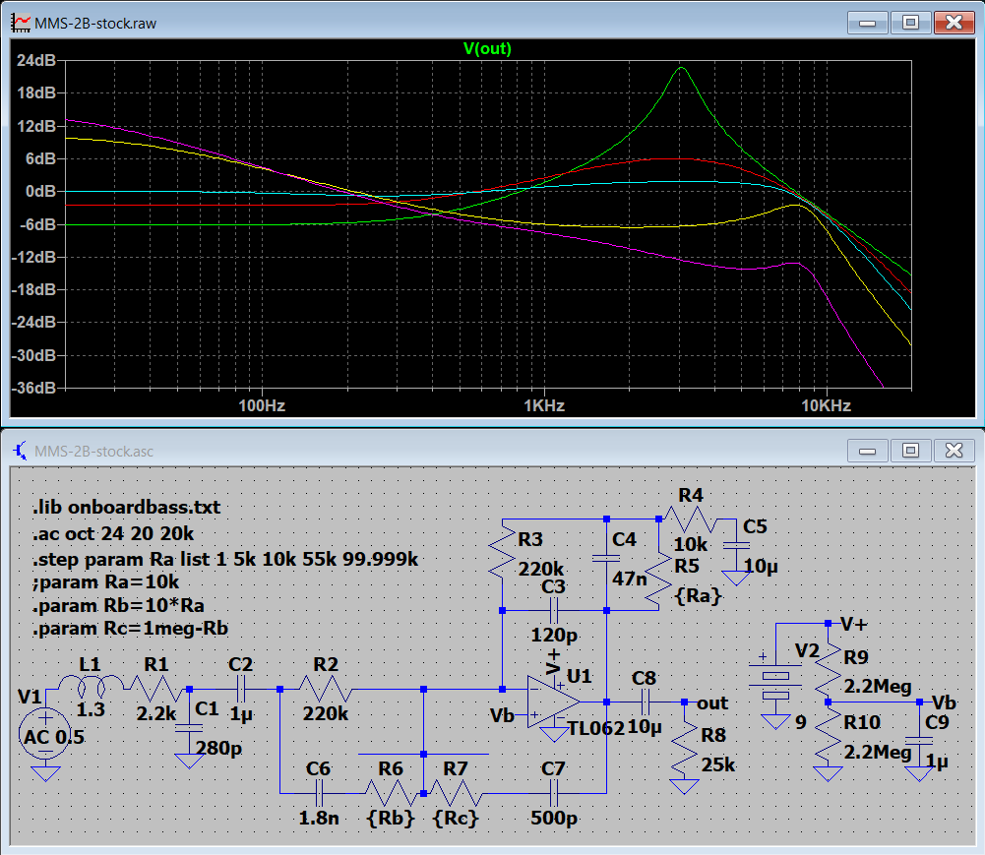Select the ;param Ra=10k comment line
985x855 pixels.
[x=105, y=581]
